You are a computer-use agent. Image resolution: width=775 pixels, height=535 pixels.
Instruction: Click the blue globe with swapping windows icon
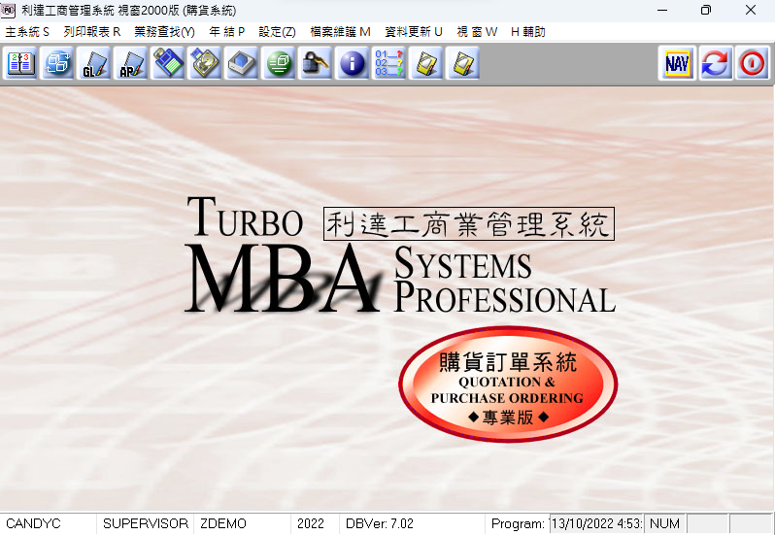[57, 63]
